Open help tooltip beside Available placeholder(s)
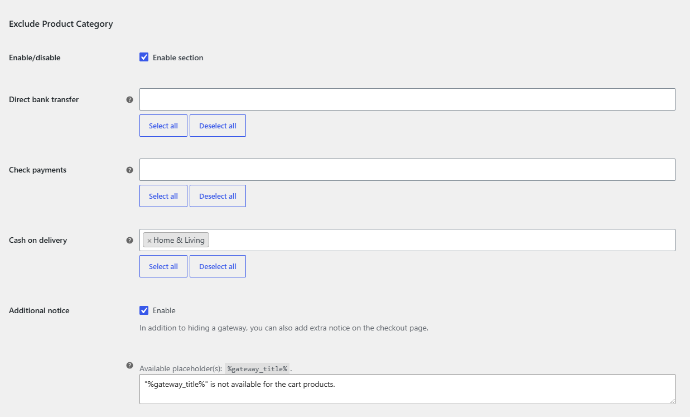 129,366
